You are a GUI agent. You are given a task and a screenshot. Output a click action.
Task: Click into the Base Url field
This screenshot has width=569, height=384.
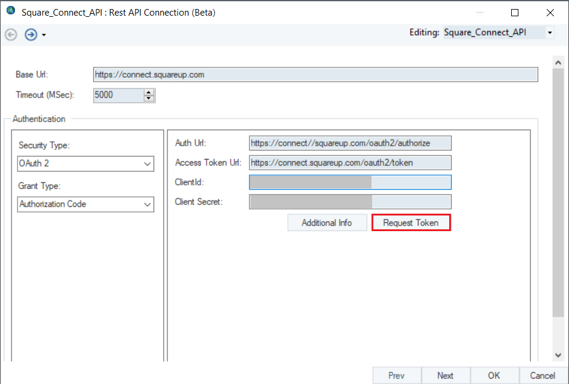(x=315, y=75)
